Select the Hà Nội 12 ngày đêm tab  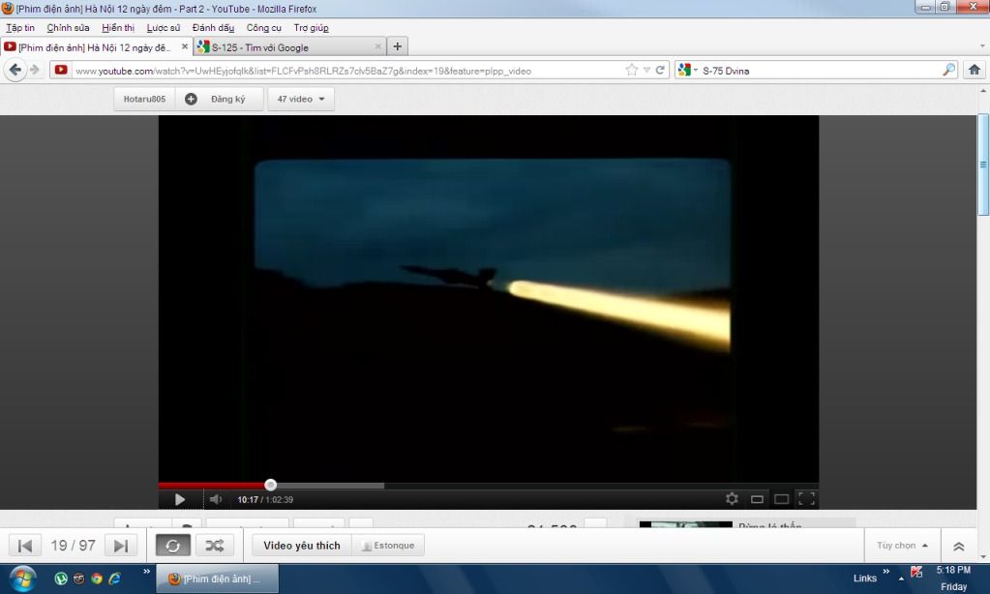tap(94, 47)
